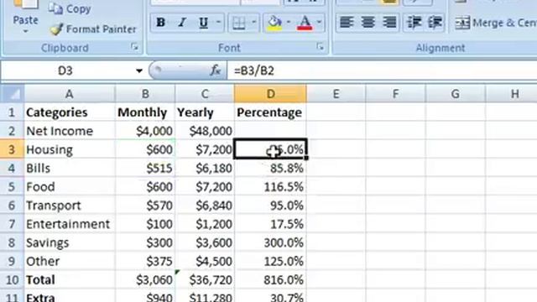Select the Bills cell
Screen dimensions: 537x302
click(x=70, y=168)
